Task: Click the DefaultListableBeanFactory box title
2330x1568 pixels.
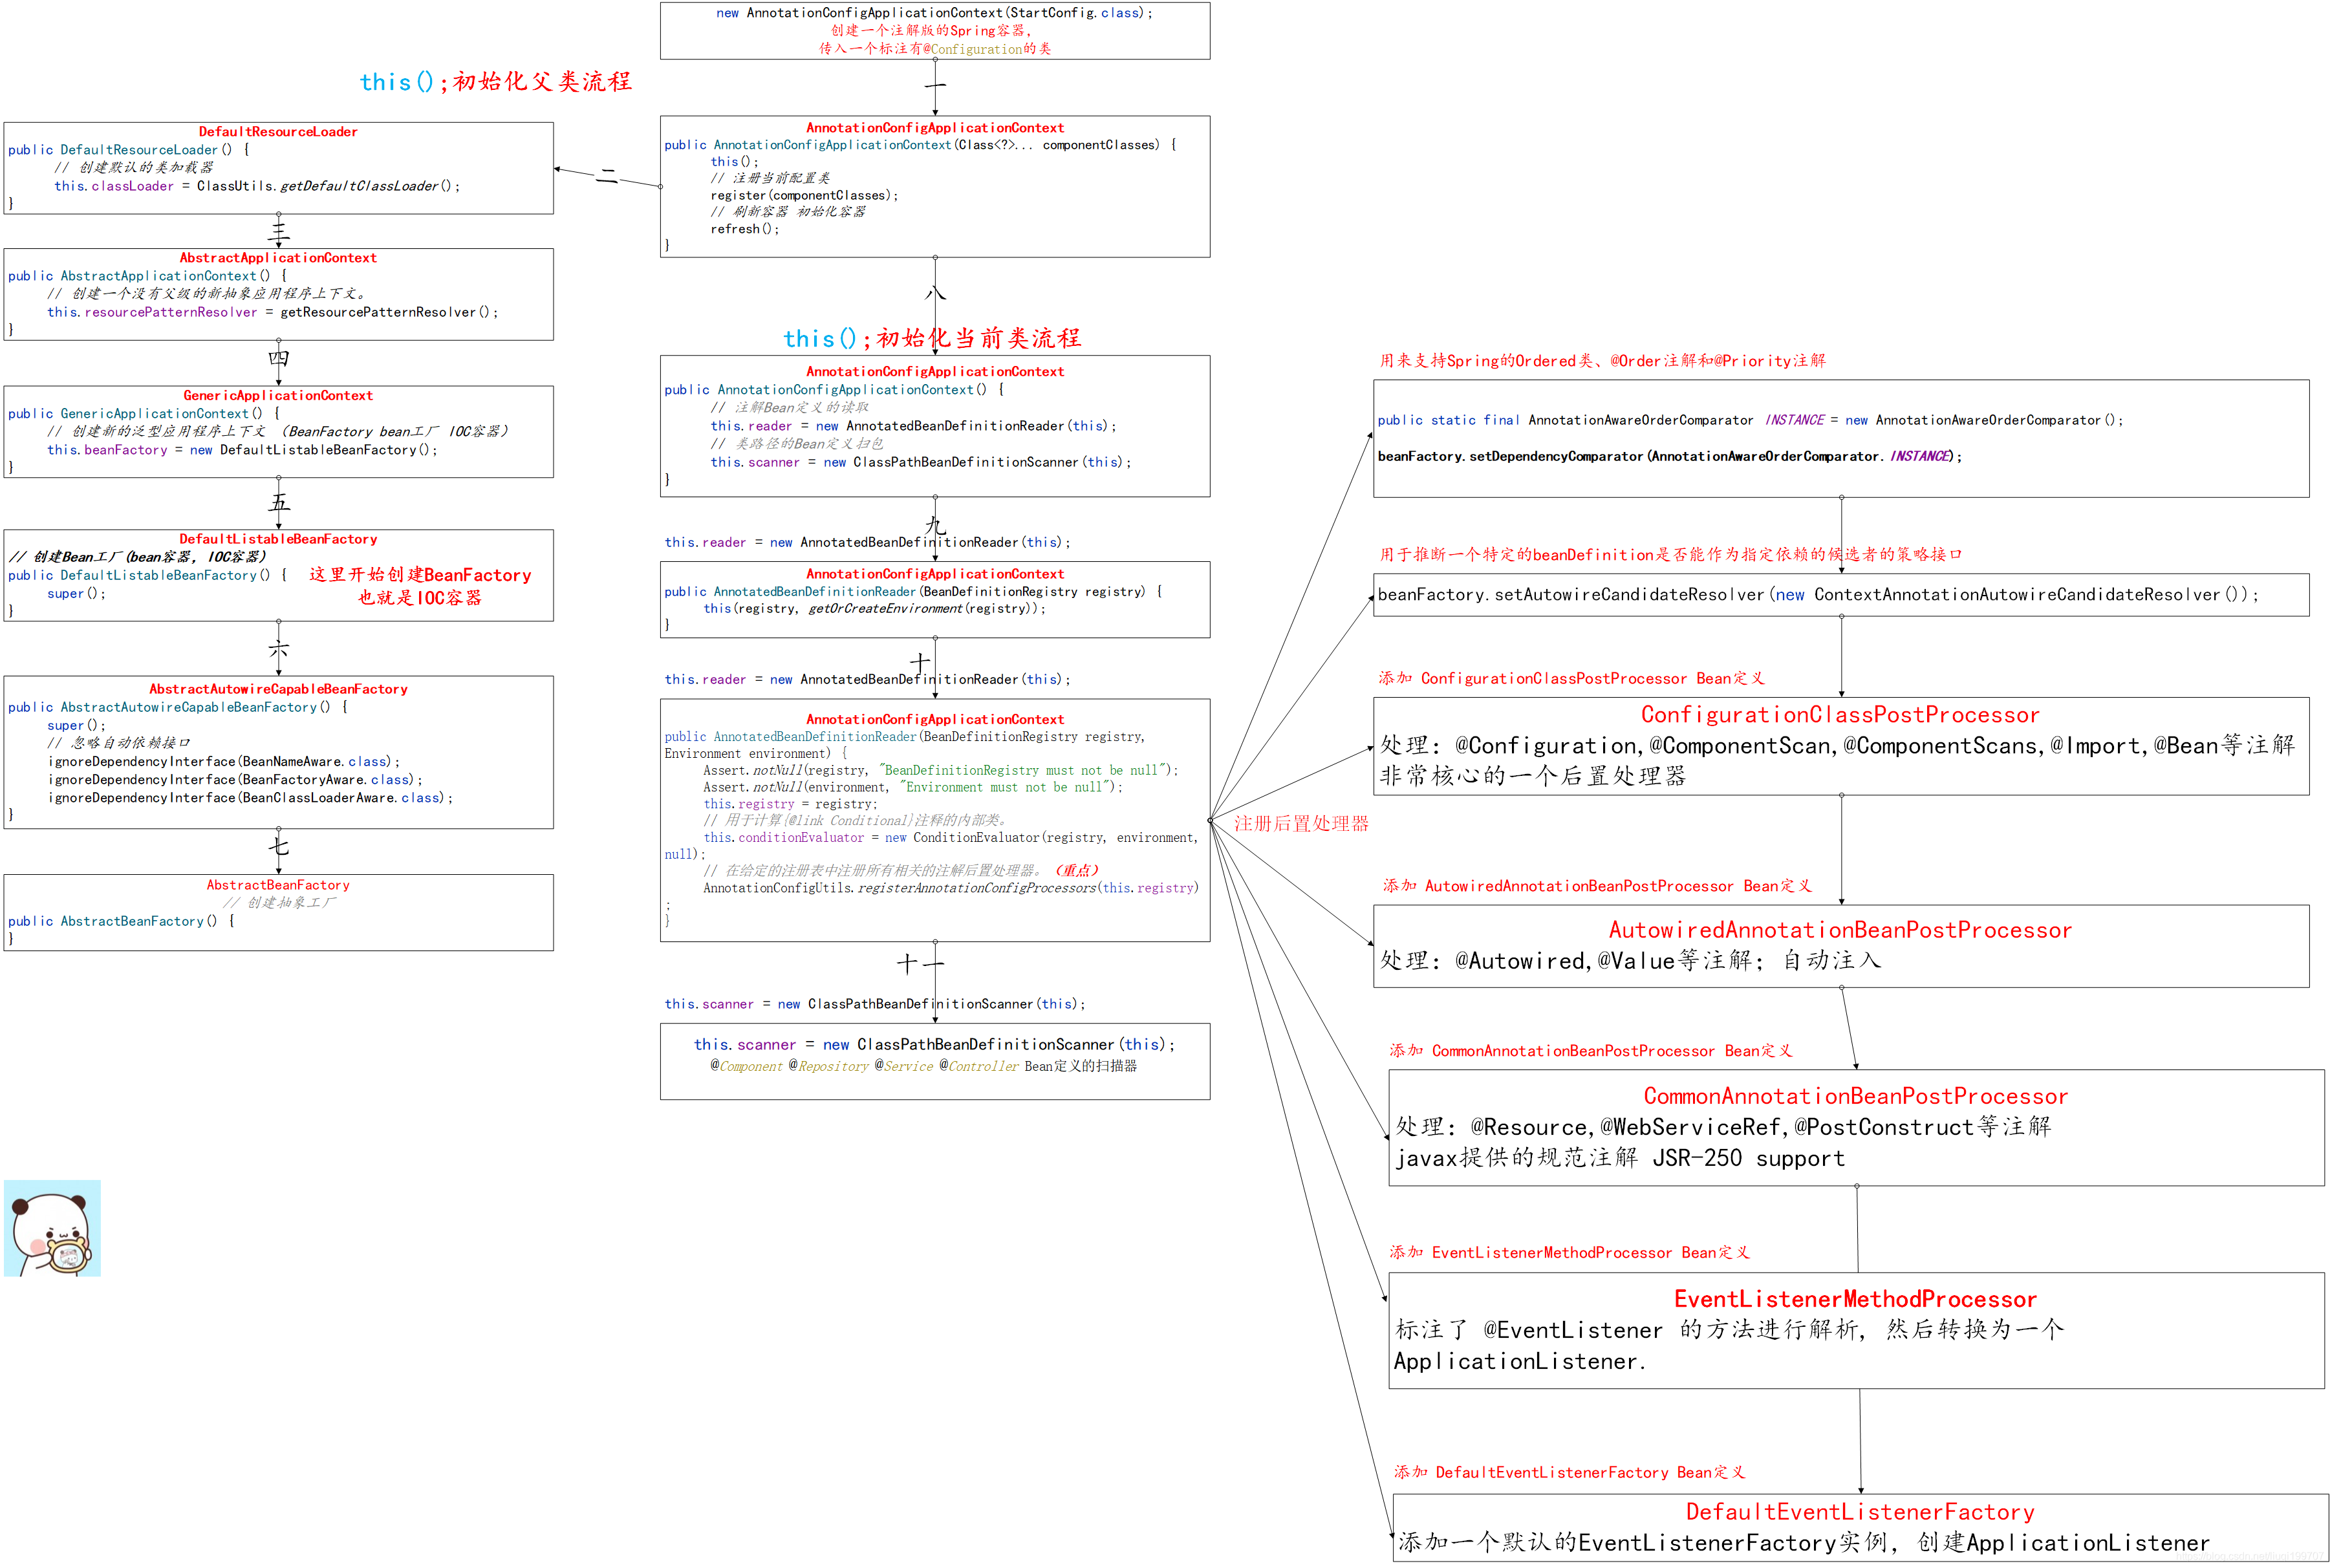Action: [278, 539]
